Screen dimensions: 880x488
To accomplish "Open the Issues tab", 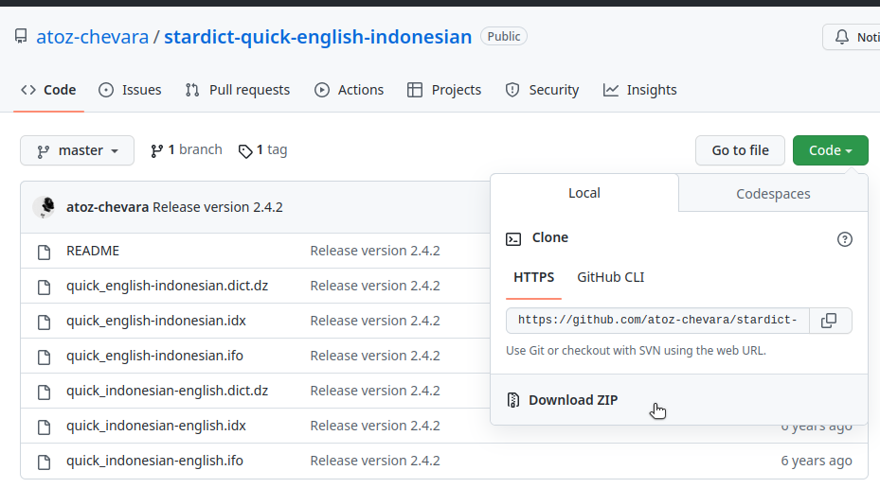I will 131,90.
